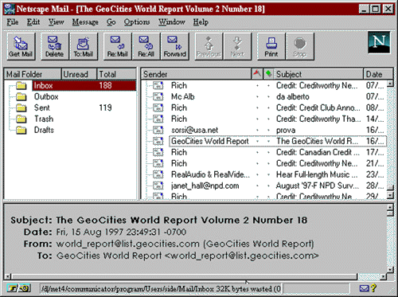This screenshot has width=398, height=297.
Task: Go to Next message icon
Action: [x=237, y=46]
